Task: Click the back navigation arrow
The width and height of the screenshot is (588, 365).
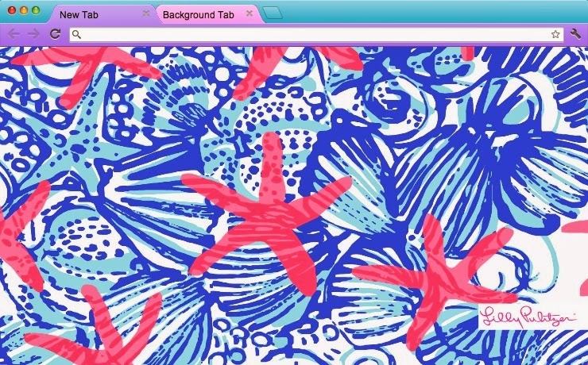Action: click(14, 34)
